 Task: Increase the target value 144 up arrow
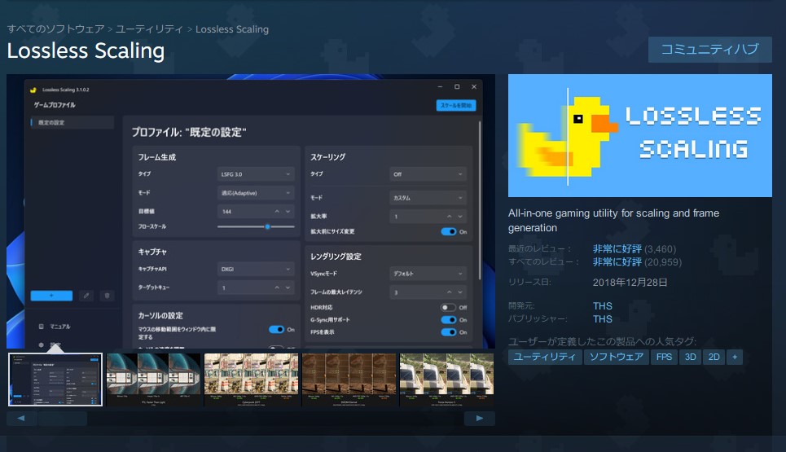[x=277, y=212]
